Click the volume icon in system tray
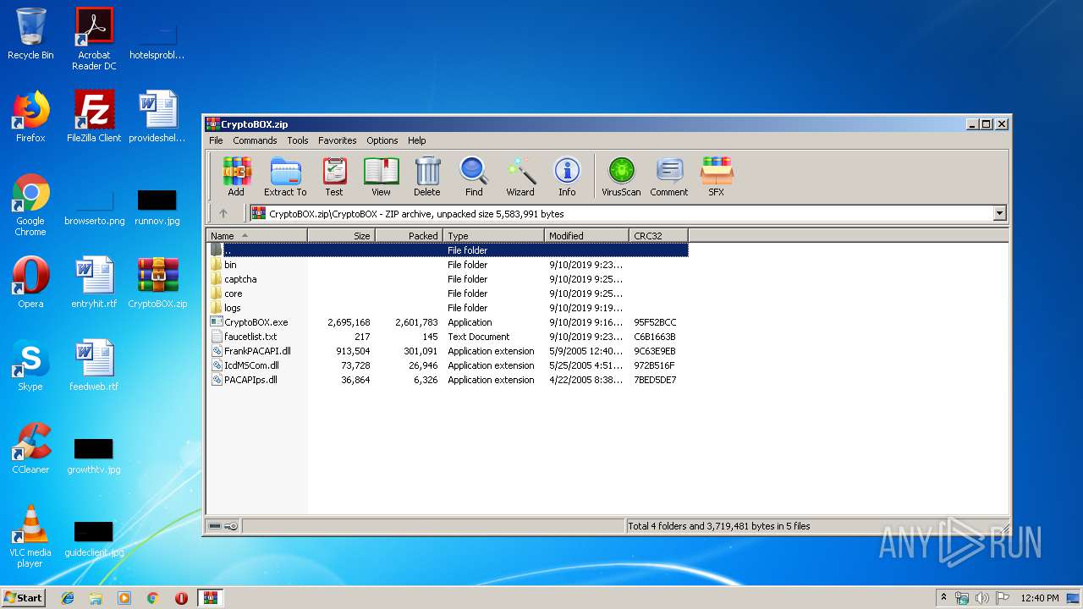 point(982,598)
